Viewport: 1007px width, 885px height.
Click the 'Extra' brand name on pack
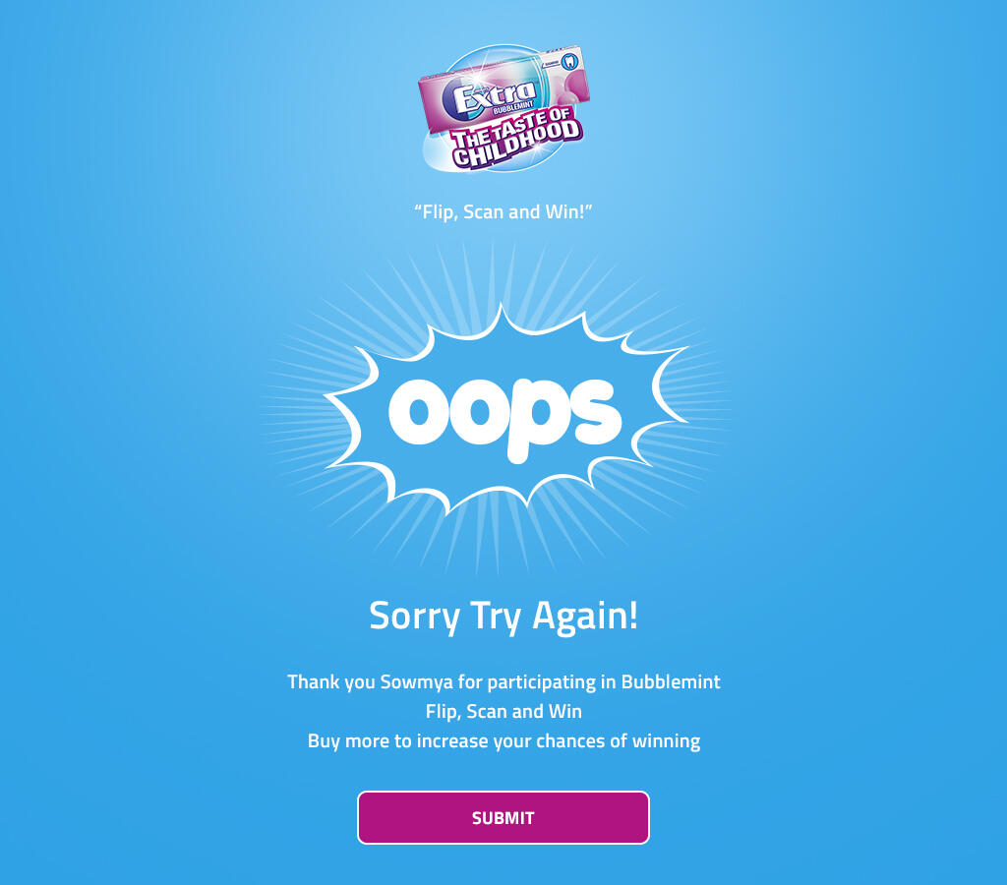click(496, 97)
